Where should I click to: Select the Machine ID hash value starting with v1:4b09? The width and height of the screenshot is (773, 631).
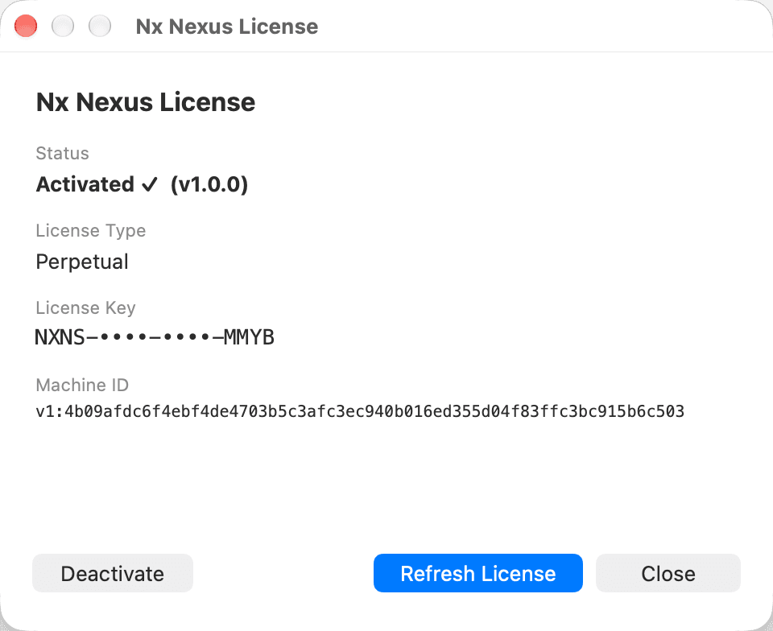tap(360, 411)
